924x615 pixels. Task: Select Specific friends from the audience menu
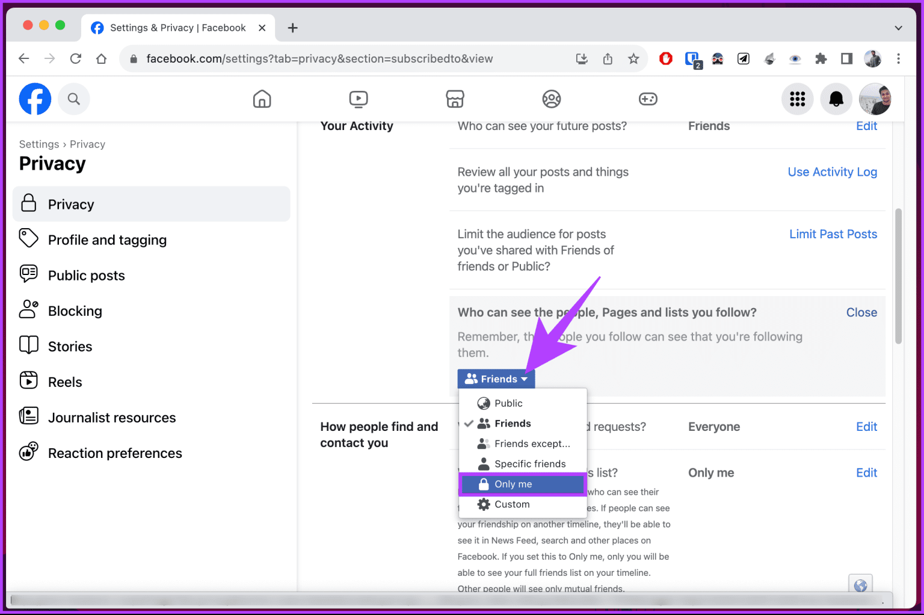(x=529, y=463)
